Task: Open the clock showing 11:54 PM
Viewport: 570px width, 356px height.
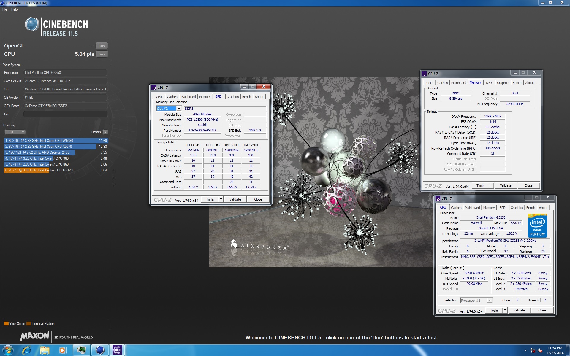Action: coord(555,350)
